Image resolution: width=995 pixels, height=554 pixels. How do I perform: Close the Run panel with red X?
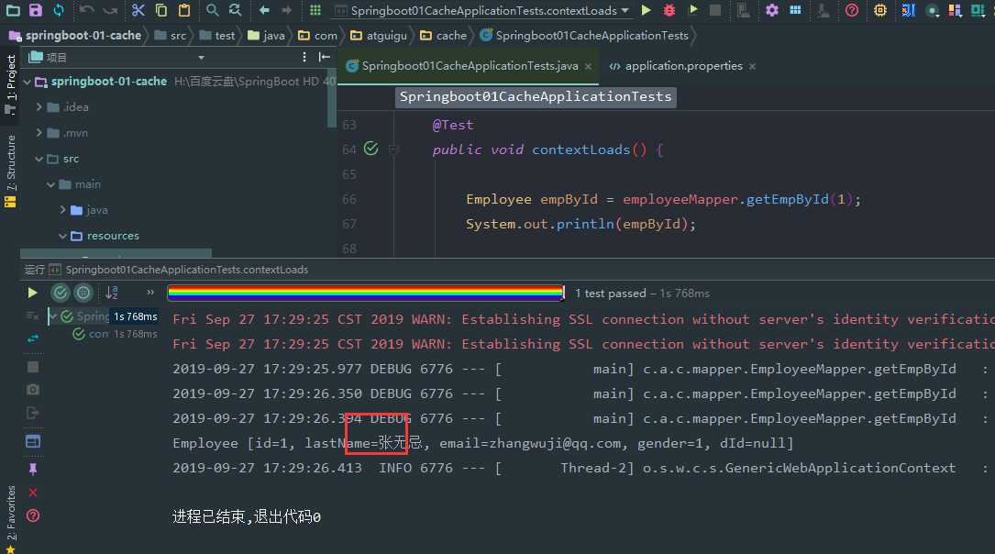33,493
